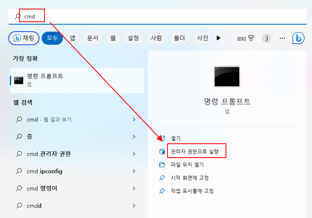Click 파일 위치 열기
Screen dimensions: 312x218
click(187, 165)
